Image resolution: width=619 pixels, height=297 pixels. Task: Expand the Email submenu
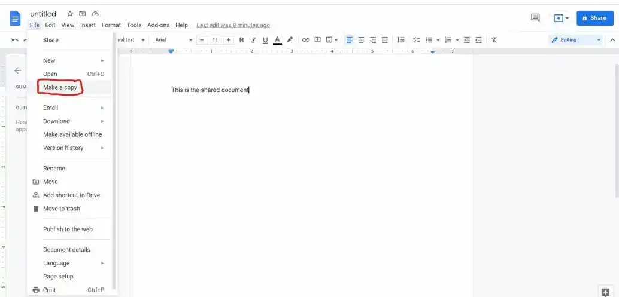[x=69, y=108]
